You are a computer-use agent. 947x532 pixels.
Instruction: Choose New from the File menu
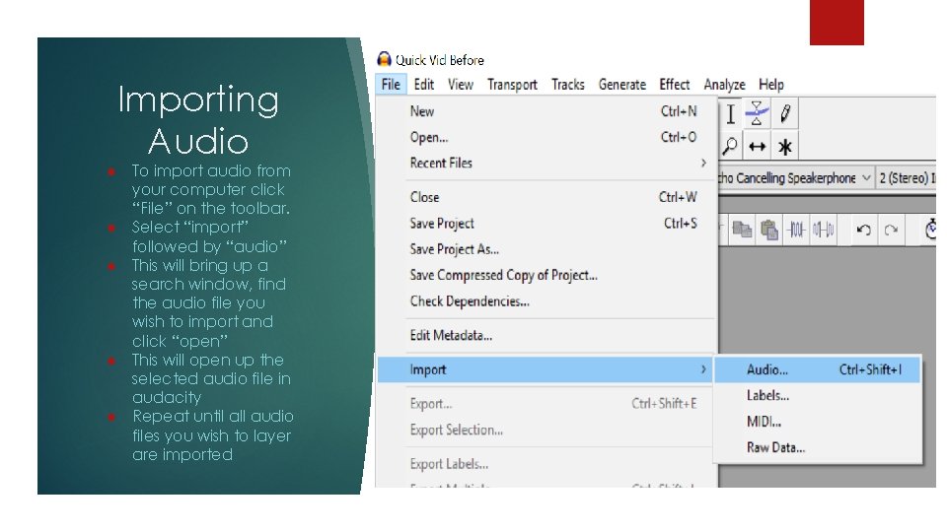pos(547,111)
